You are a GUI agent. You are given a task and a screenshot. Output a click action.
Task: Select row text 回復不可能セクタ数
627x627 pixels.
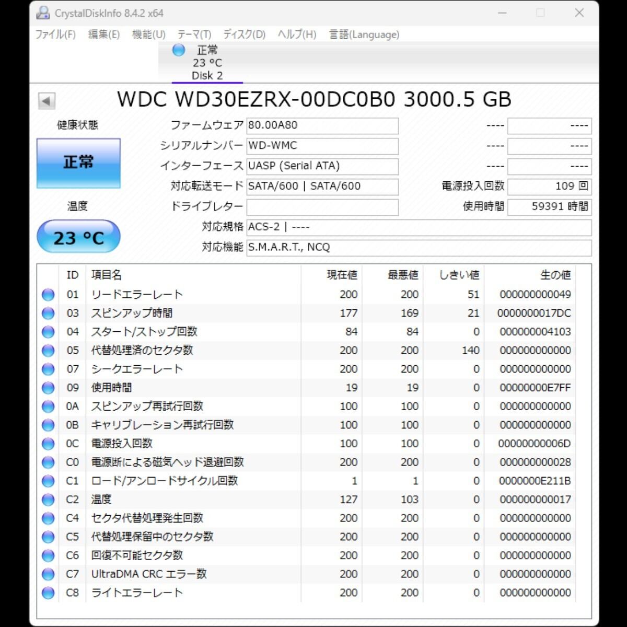137,555
